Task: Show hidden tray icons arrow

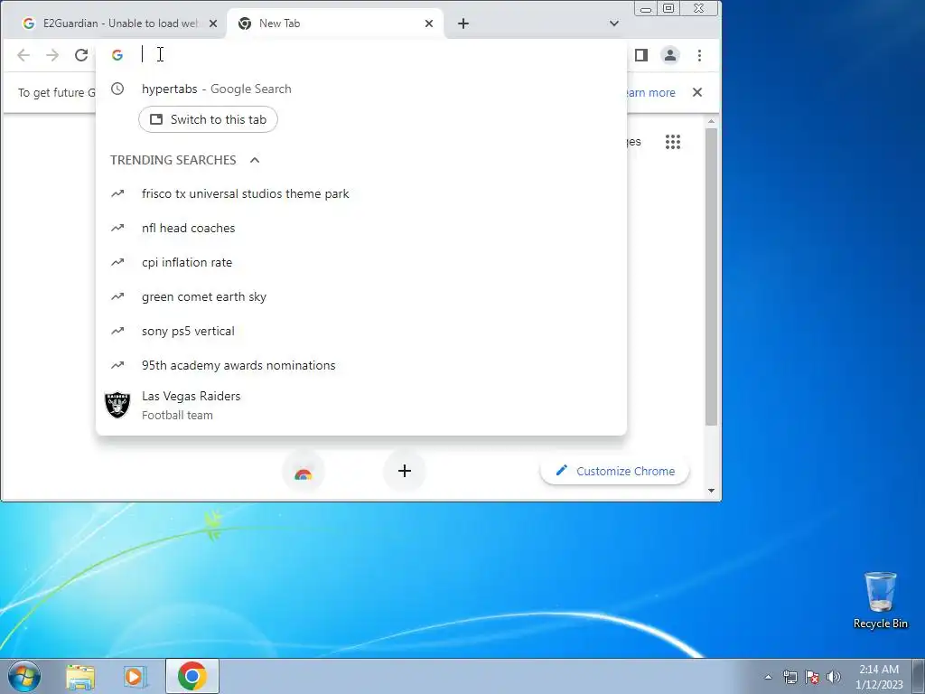Action: (x=768, y=677)
